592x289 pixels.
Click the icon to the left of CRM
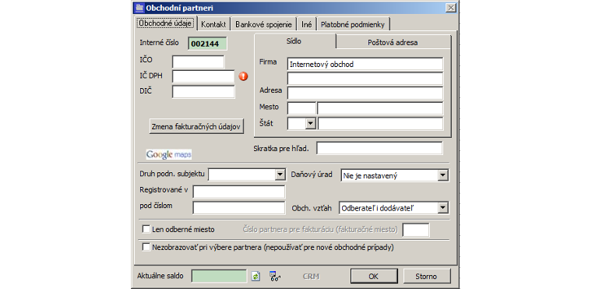click(x=275, y=277)
